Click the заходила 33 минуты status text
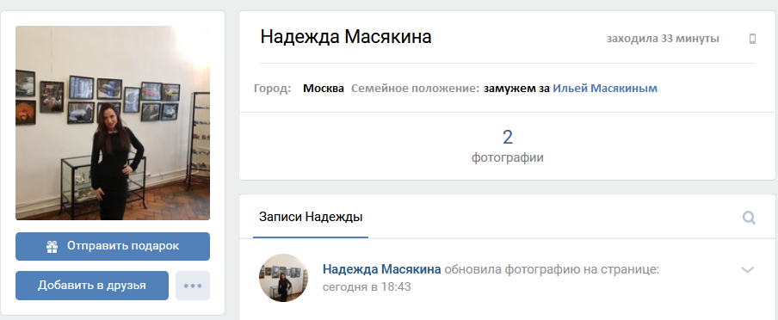The width and height of the screenshot is (778, 320). (x=663, y=39)
